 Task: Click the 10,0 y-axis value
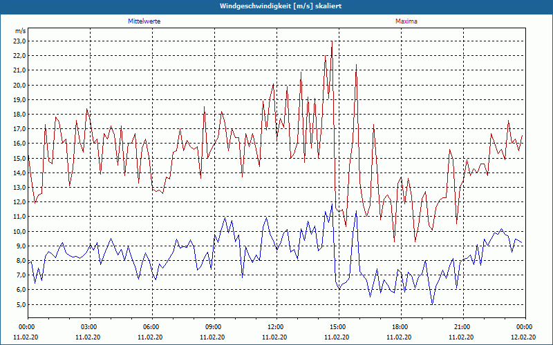(20, 231)
